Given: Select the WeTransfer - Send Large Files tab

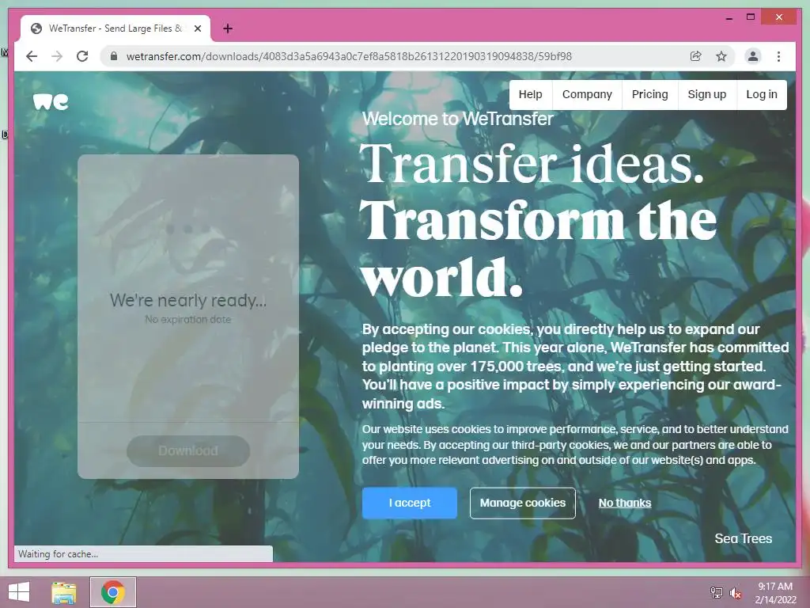Looking at the screenshot, I should [116, 28].
